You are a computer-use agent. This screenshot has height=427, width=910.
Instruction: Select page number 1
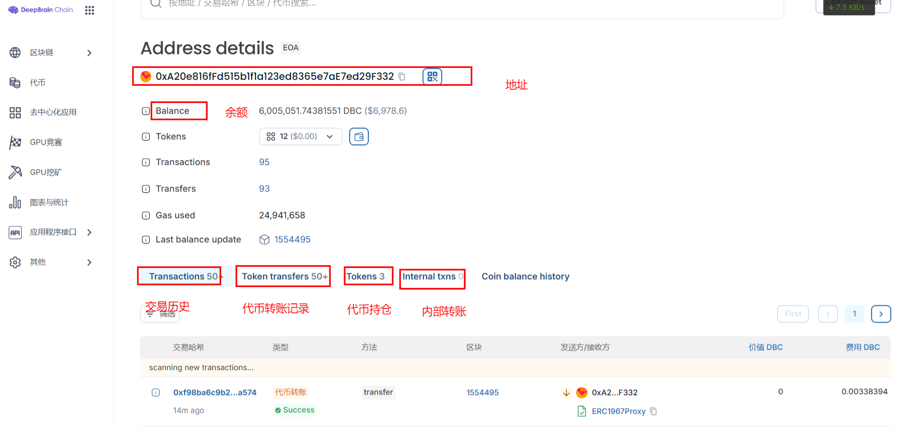(854, 314)
